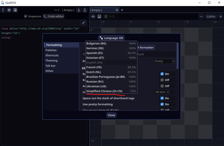This screenshot has width=224, height=146.
Task: Open the Other settings section
Action: (x=62, y=71)
